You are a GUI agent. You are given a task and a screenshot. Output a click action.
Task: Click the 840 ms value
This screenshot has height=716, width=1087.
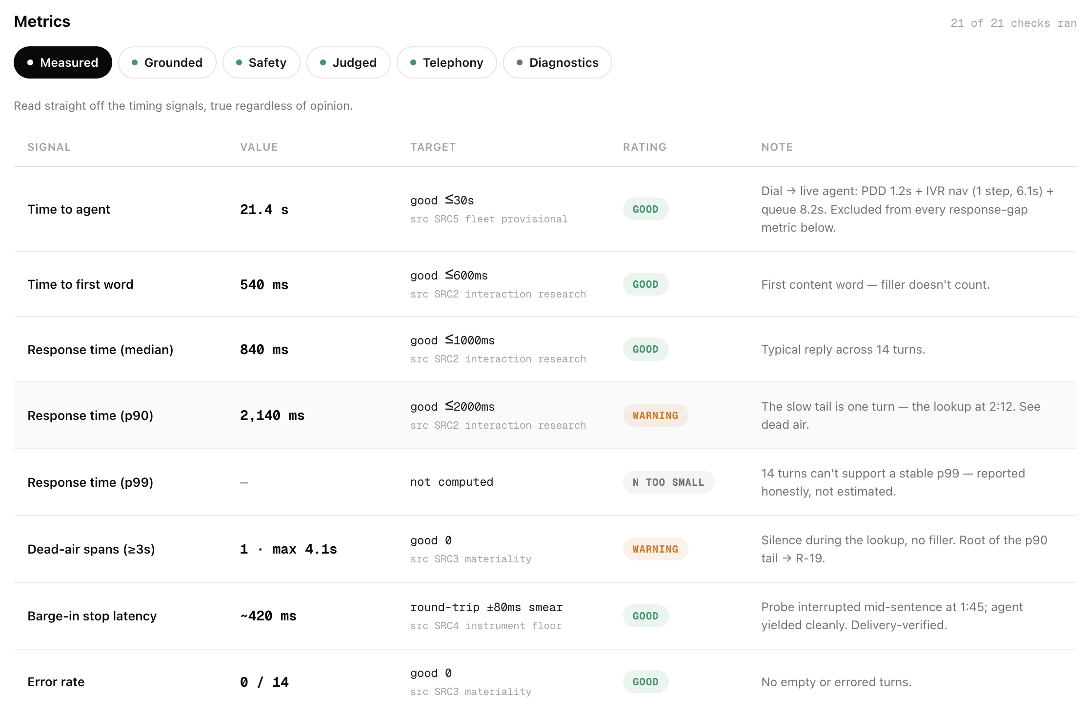pos(264,350)
